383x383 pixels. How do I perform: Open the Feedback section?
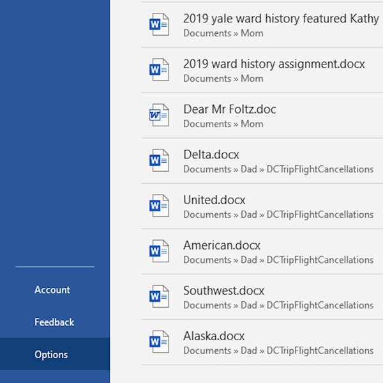click(x=55, y=322)
